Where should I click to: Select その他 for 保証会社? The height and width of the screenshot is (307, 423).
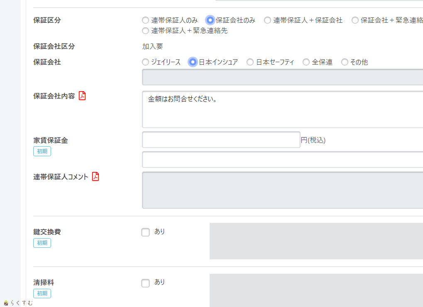(345, 62)
